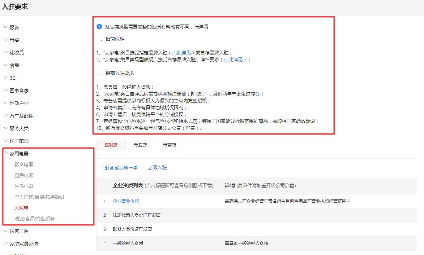Expand the 母婴 category
This screenshot has height=255, width=424.
pyautogui.click(x=15, y=40)
